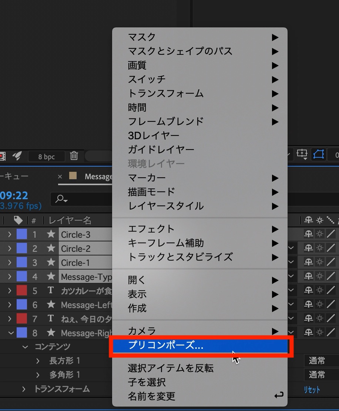
Task: Switch to the Message composition tab
Action: 98,177
